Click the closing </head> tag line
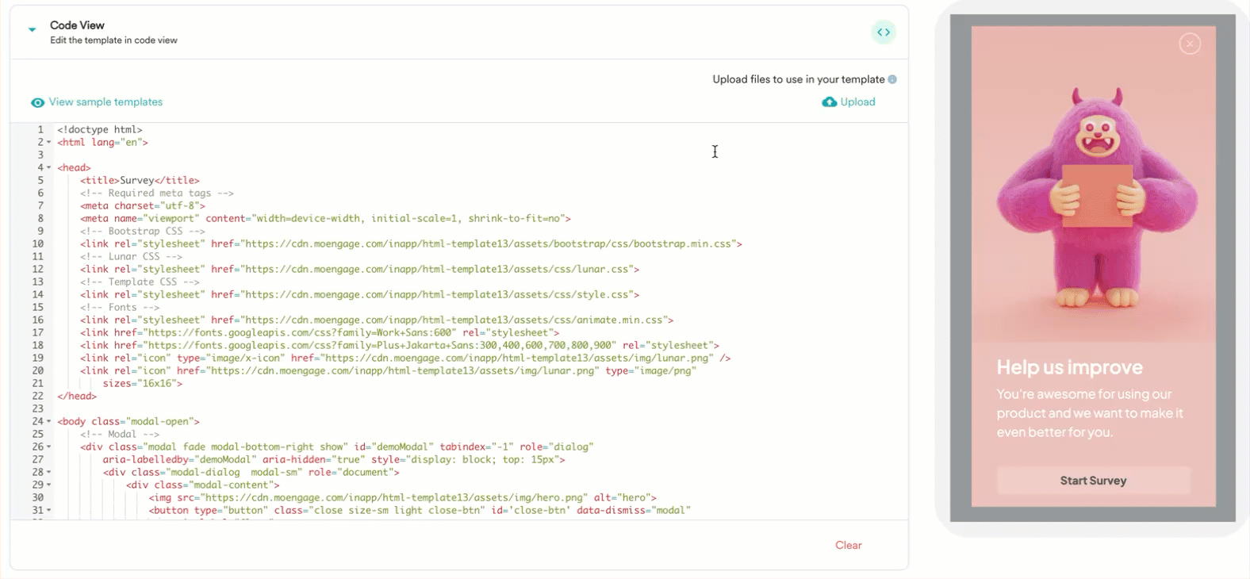 (77, 396)
